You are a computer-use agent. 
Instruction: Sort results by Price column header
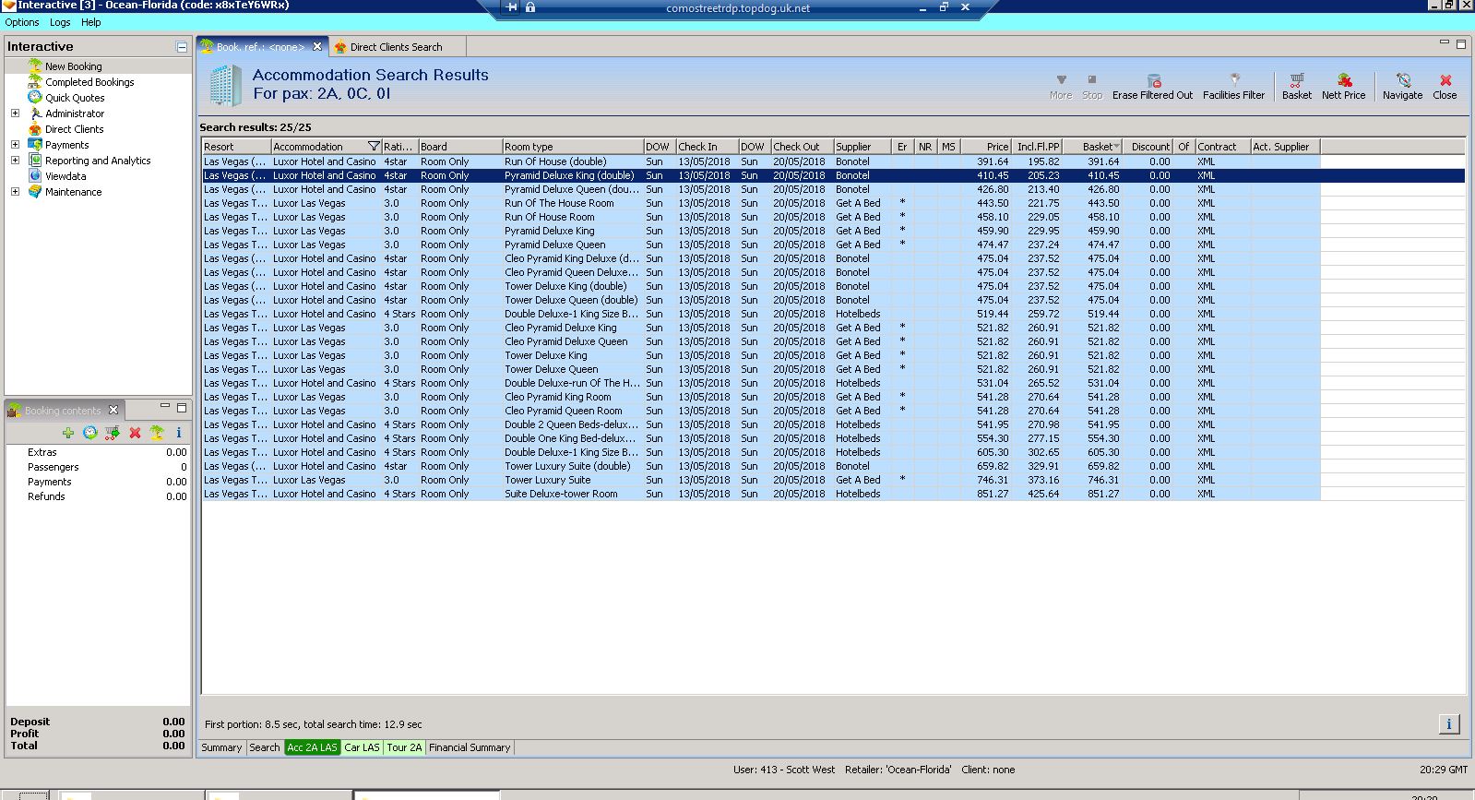[x=986, y=146]
